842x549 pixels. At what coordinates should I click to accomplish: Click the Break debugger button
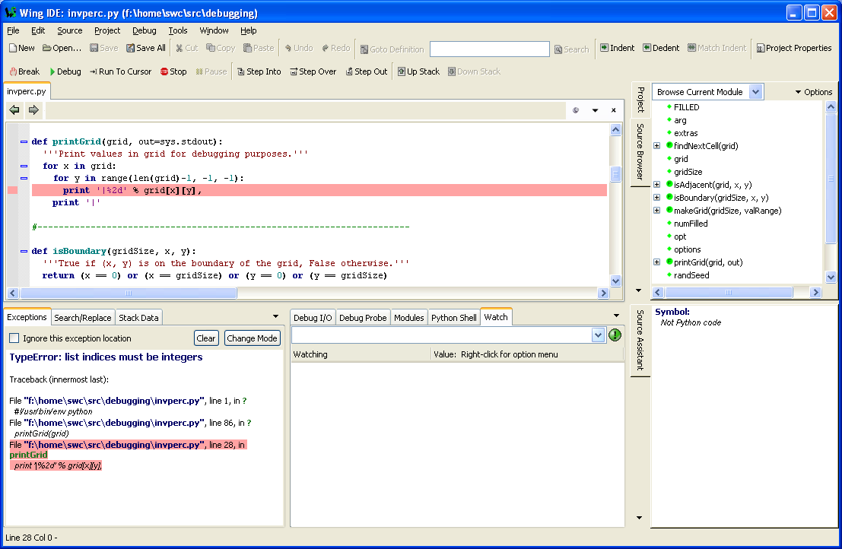click(x=24, y=71)
